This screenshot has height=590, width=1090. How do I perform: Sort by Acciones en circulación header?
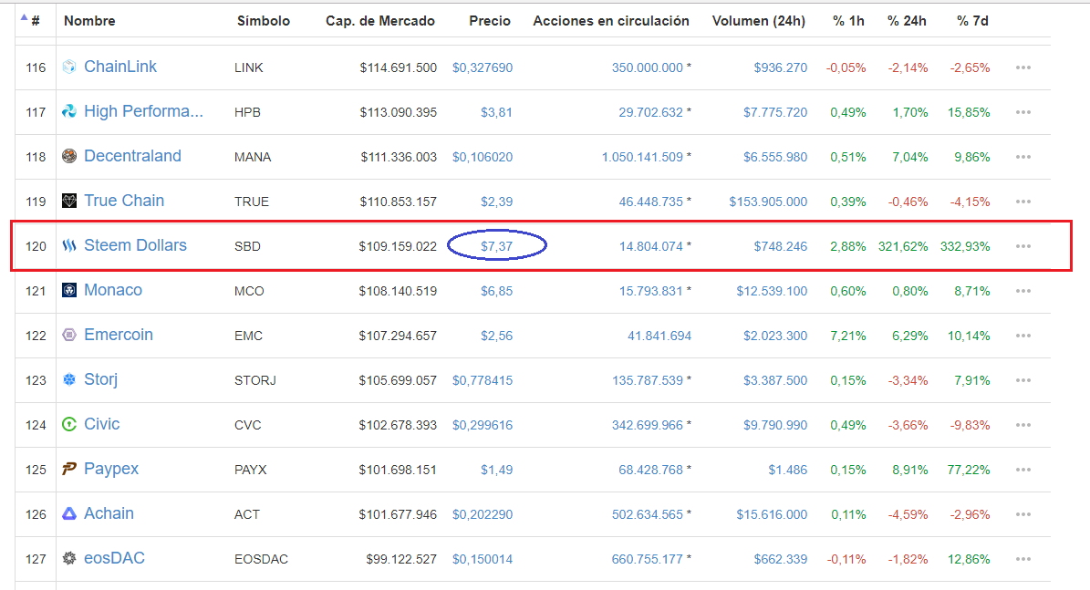(x=611, y=21)
